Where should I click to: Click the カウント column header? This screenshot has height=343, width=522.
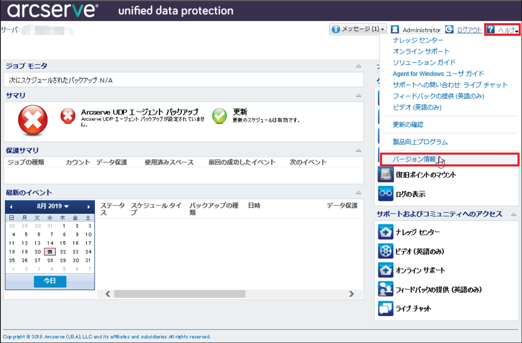(78, 162)
